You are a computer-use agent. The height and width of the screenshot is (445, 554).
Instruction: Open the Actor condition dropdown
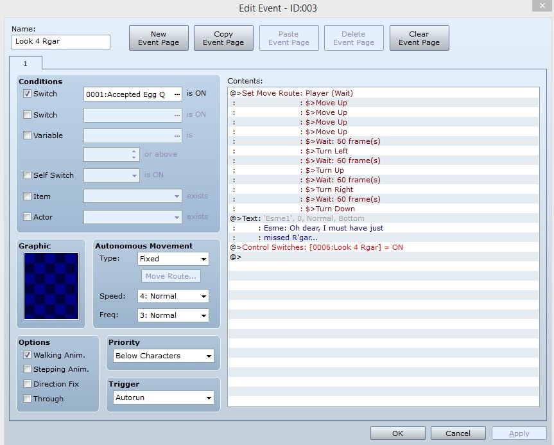(133, 217)
